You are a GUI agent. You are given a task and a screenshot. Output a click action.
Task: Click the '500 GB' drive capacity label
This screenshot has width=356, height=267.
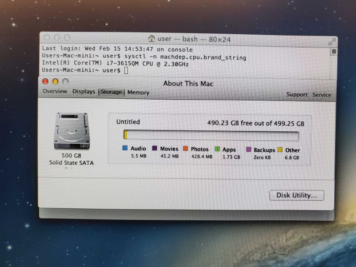click(71, 155)
